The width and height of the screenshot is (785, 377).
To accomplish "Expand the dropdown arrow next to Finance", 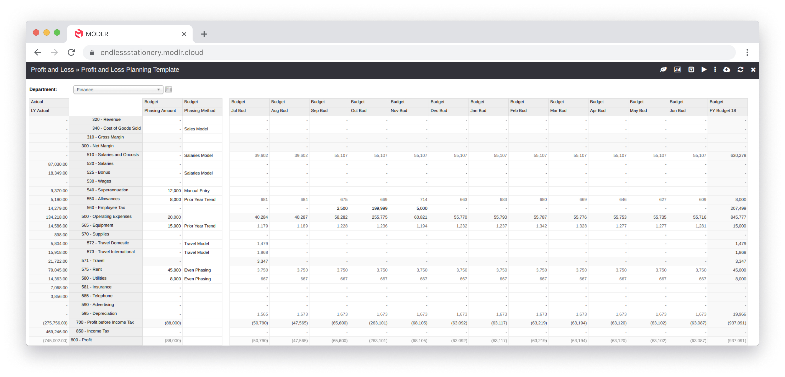I will 158,89.
